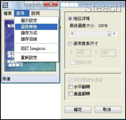126x120 pixels.
Task: Close the 圖像轉換 dialog with X
Action: [122, 5]
